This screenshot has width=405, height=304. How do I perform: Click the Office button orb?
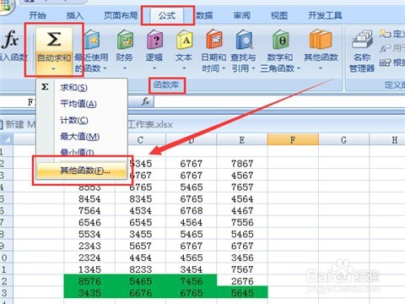point(6,6)
